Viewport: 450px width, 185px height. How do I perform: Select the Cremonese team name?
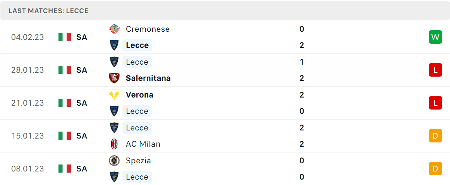click(148, 29)
